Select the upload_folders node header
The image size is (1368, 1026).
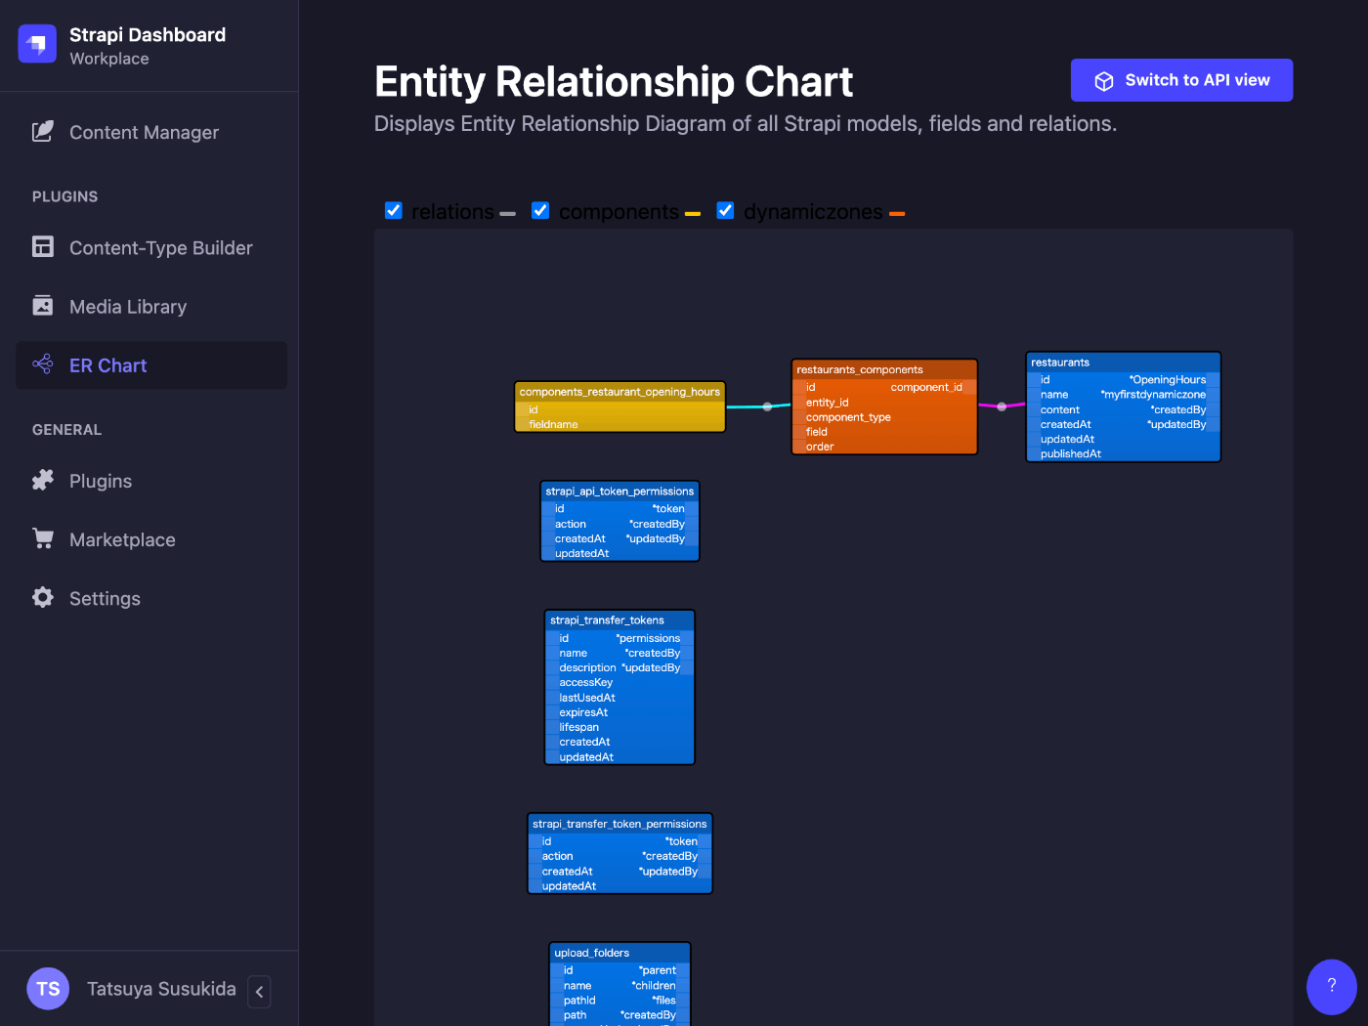[620, 953]
